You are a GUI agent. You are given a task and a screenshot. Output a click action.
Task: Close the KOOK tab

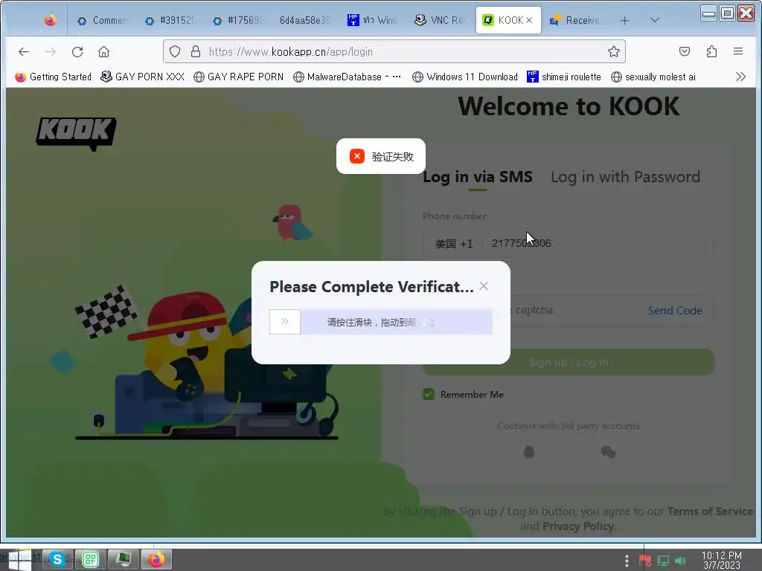[529, 20]
